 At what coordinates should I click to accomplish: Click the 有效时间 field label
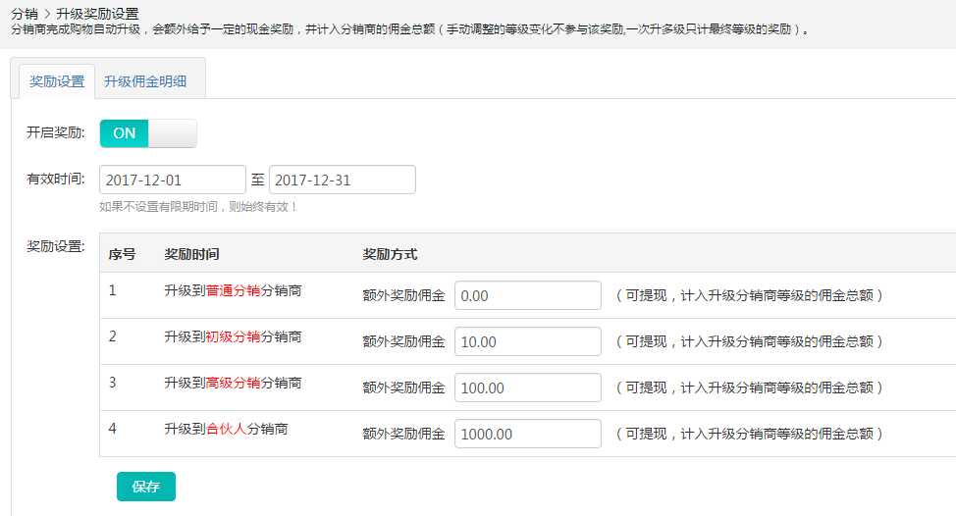click(55, 180)
